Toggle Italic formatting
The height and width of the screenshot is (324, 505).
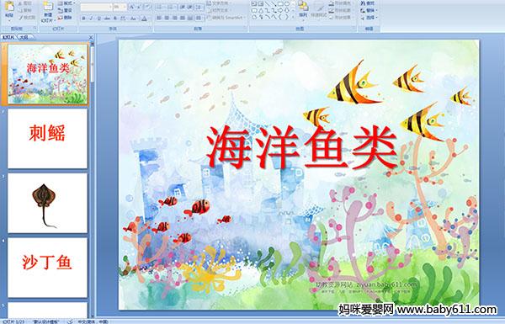pos(91,19)
